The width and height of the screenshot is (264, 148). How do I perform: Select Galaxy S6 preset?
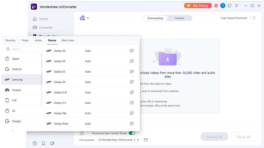91,61
